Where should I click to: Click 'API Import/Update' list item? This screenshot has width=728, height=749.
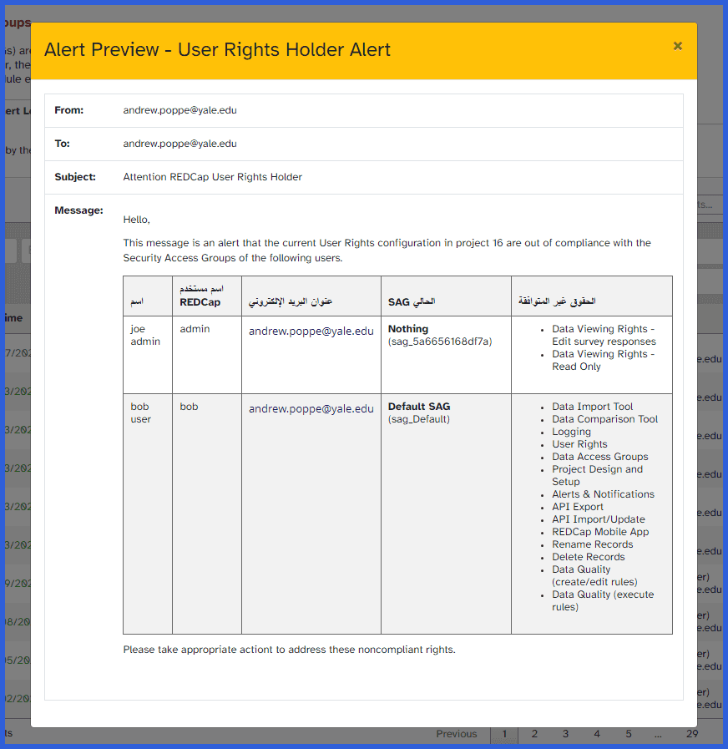coord(599,519)
